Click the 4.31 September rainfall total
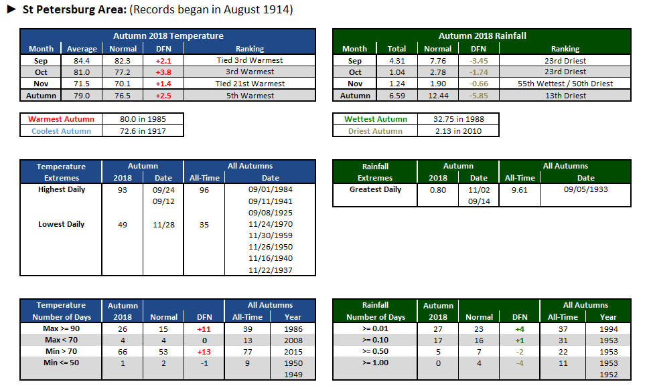The height and width of the screenshot is (392, 649). [x=397, y=60]
